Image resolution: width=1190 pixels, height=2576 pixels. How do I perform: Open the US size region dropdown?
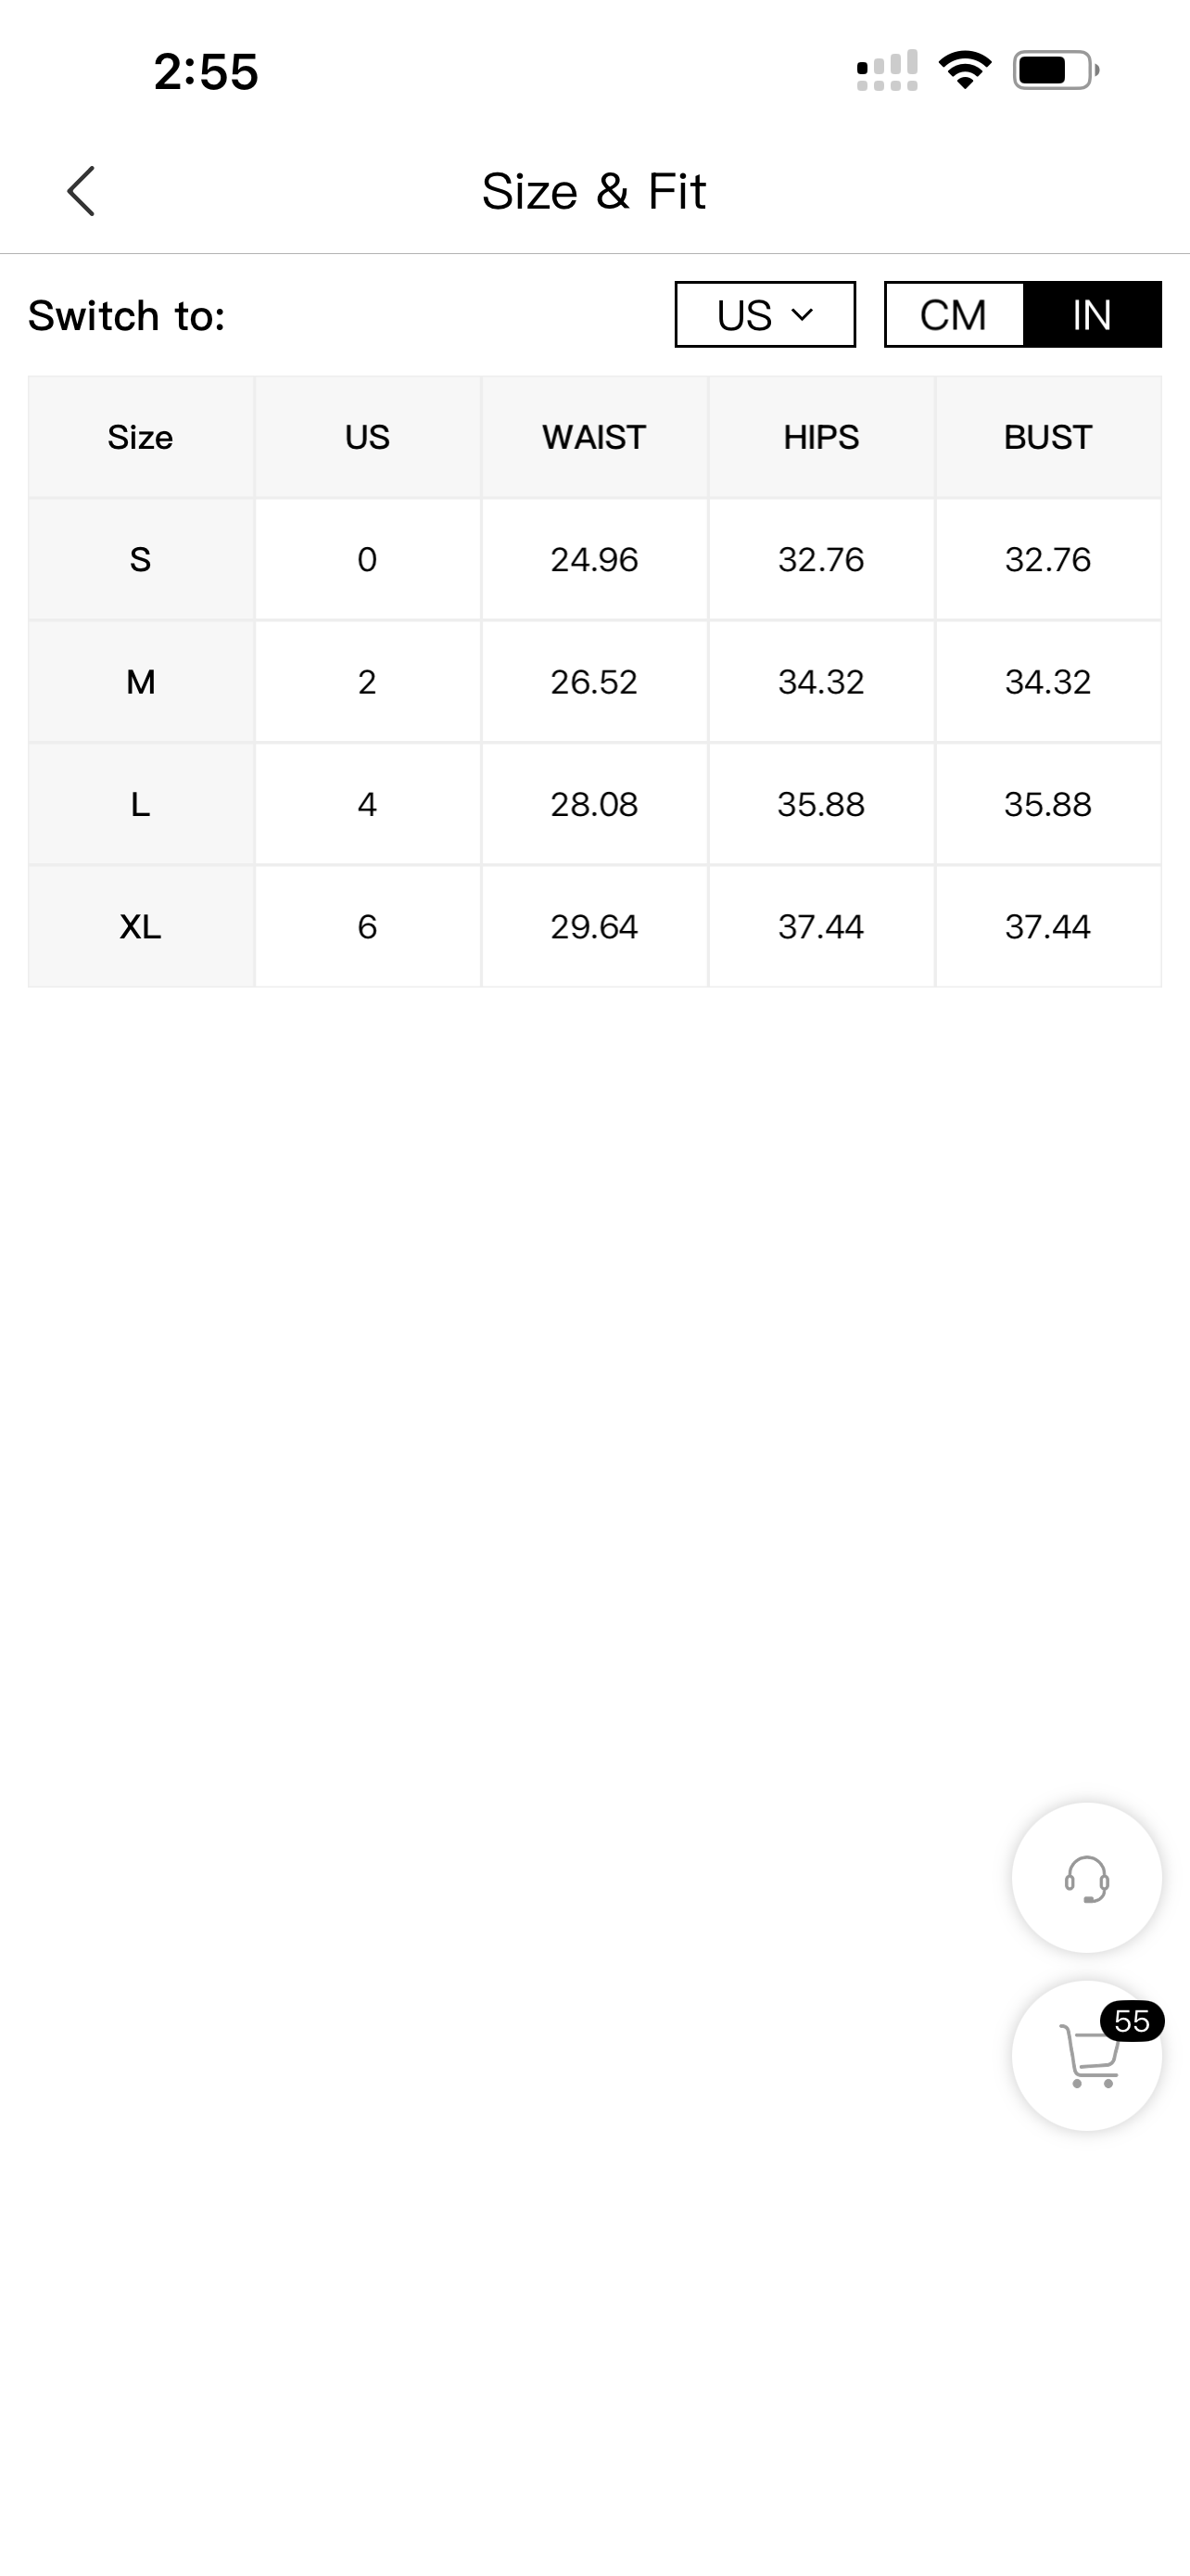[766, 315]
